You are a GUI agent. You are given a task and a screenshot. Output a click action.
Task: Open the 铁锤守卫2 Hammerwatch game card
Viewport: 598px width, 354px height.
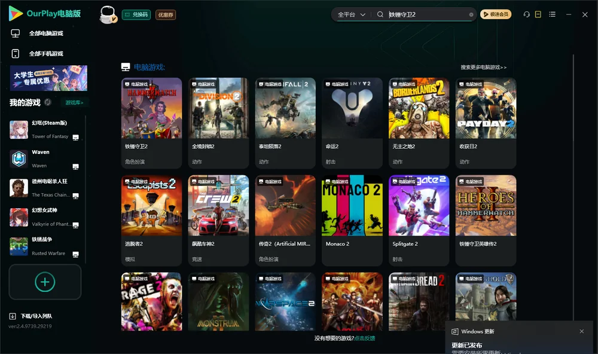151,123
